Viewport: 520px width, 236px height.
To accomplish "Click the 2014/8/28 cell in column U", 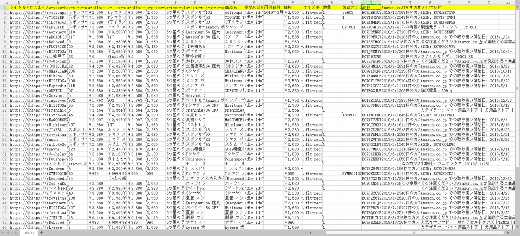I will [x=391, y=66].
